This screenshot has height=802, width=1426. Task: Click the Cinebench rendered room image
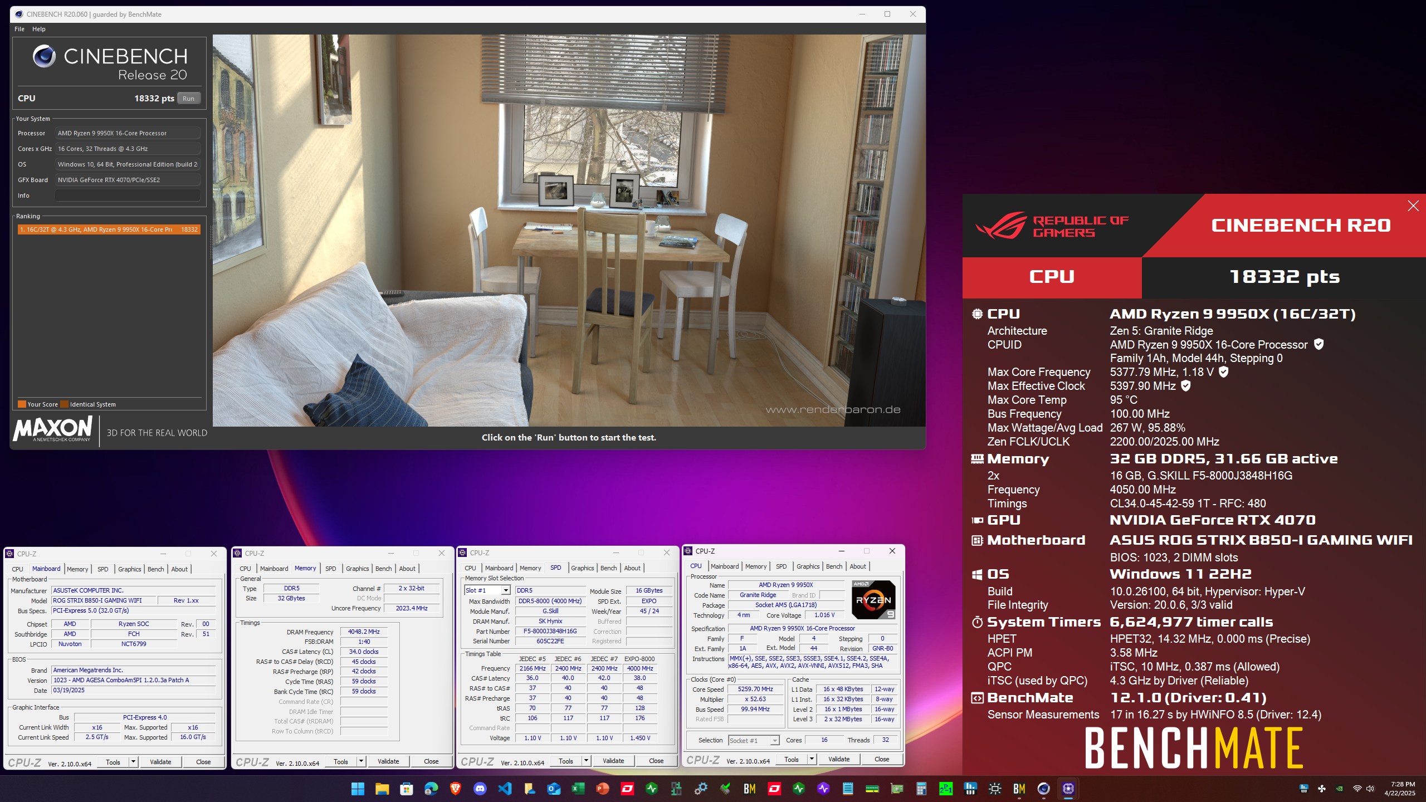pyautogui.click(x=569, y=231)
